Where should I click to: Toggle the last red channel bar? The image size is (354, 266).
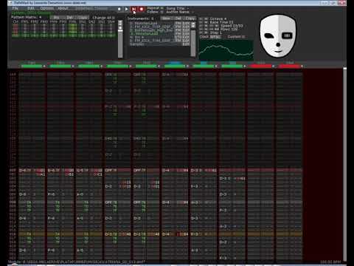click(x=290, y=66)
